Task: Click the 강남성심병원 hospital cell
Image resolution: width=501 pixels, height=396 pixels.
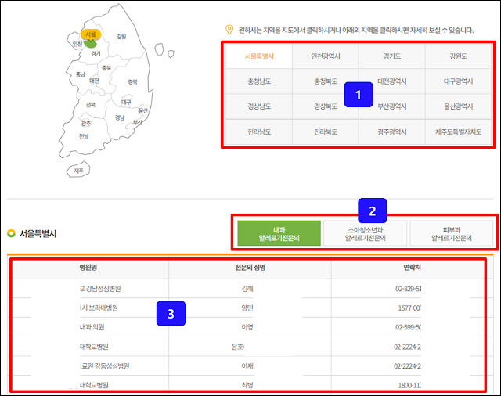Action: pyautogui.click(x=100, y=289)
